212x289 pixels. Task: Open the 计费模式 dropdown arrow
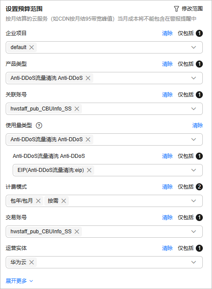pos(194,201)
